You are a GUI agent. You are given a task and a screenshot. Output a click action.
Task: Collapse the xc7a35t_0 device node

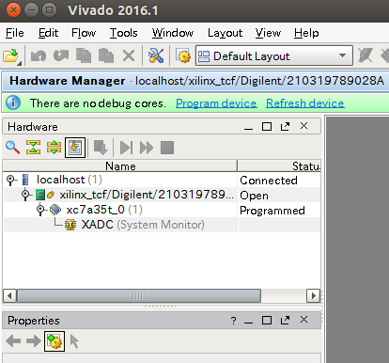click(x=41, y=210)
